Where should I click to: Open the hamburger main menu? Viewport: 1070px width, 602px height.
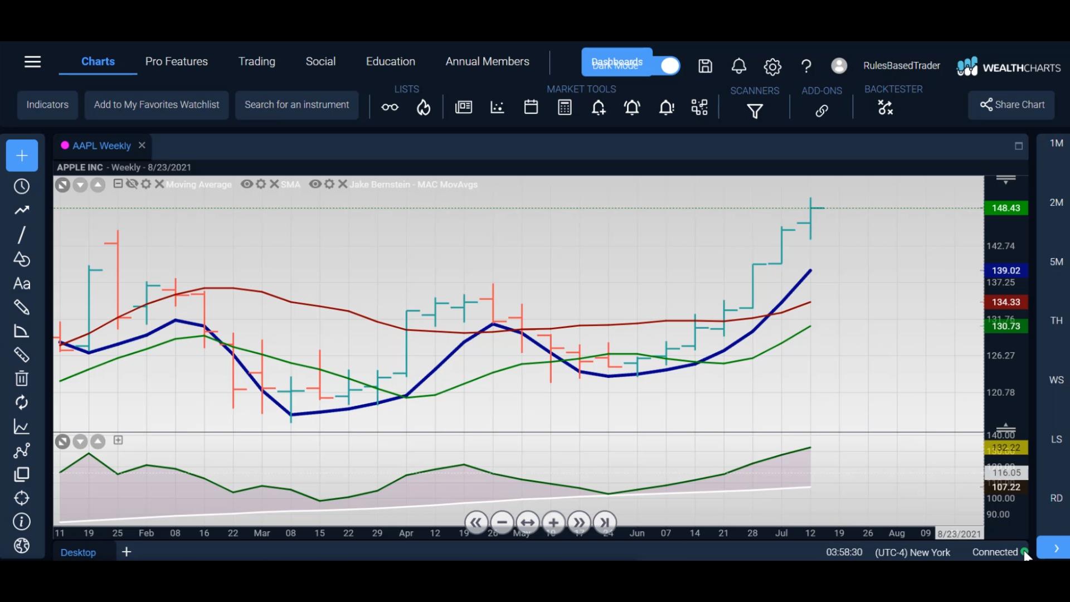33,62
